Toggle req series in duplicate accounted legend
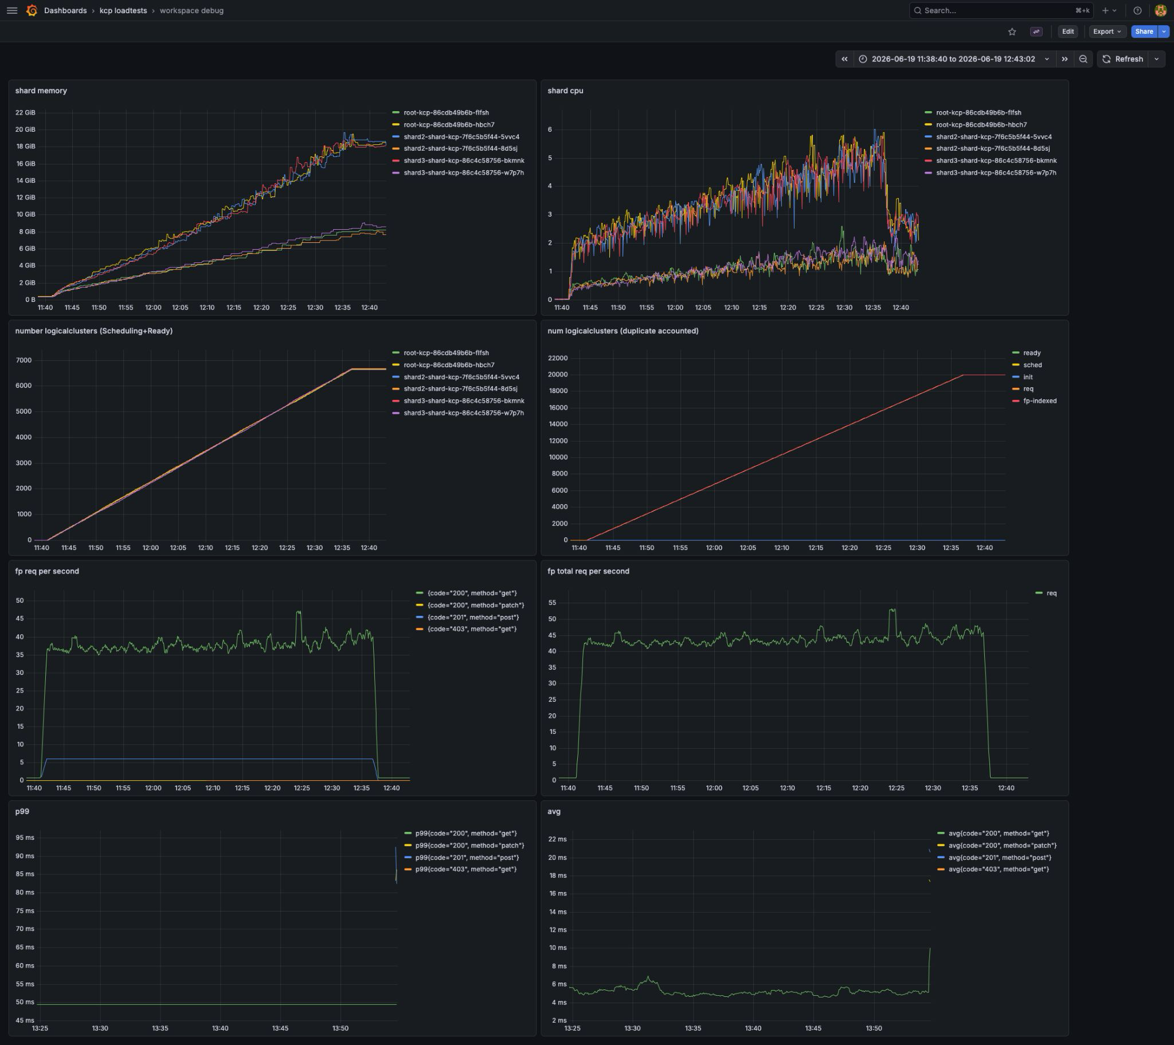Screen dimensions: 1174x1045 point(1028,388)
